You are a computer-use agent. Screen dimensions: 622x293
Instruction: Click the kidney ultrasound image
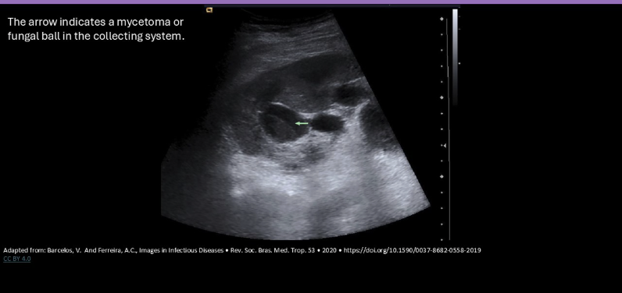[295, 123]
